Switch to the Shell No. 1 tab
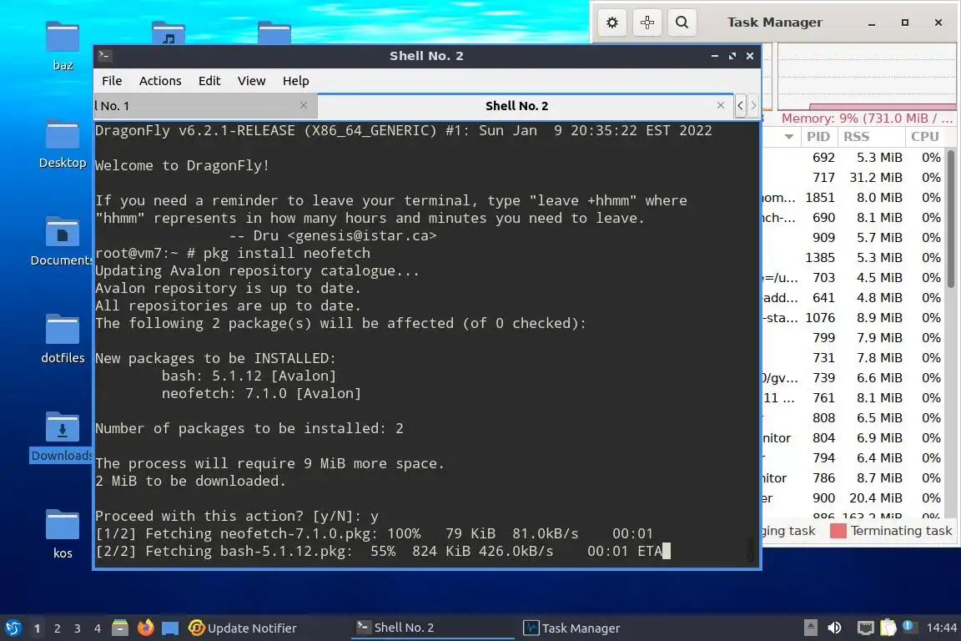The height and width of the screenshot is (641, 961). tap(205, 106)
